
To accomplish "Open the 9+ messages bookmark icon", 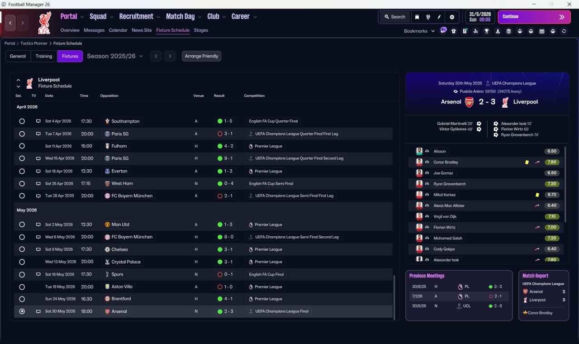I will (x=443, y=30).
